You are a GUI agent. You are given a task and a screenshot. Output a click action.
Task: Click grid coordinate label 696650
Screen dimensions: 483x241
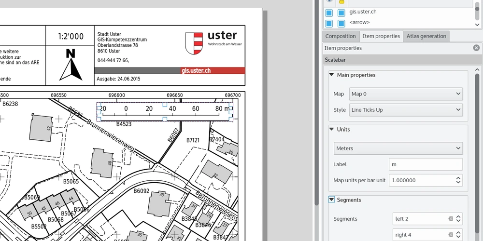[x=175, y=95]
